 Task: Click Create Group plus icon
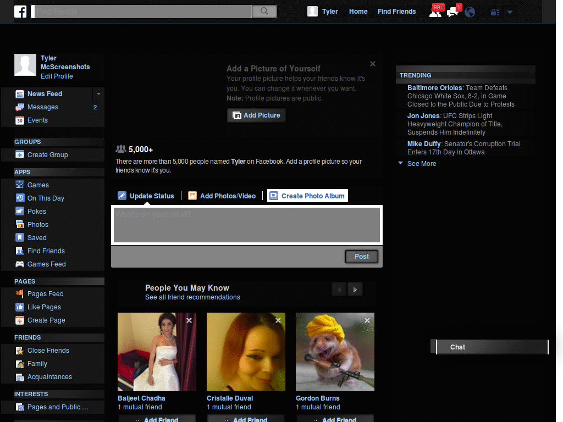tap(20, 155)
